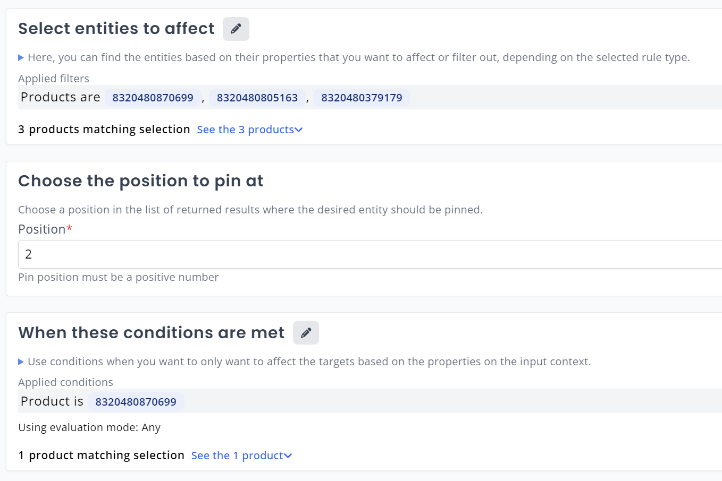The height and width of the screenshot is (481, 722).
Task: Click the 3 products matching selection text
Action: (104, 130)
